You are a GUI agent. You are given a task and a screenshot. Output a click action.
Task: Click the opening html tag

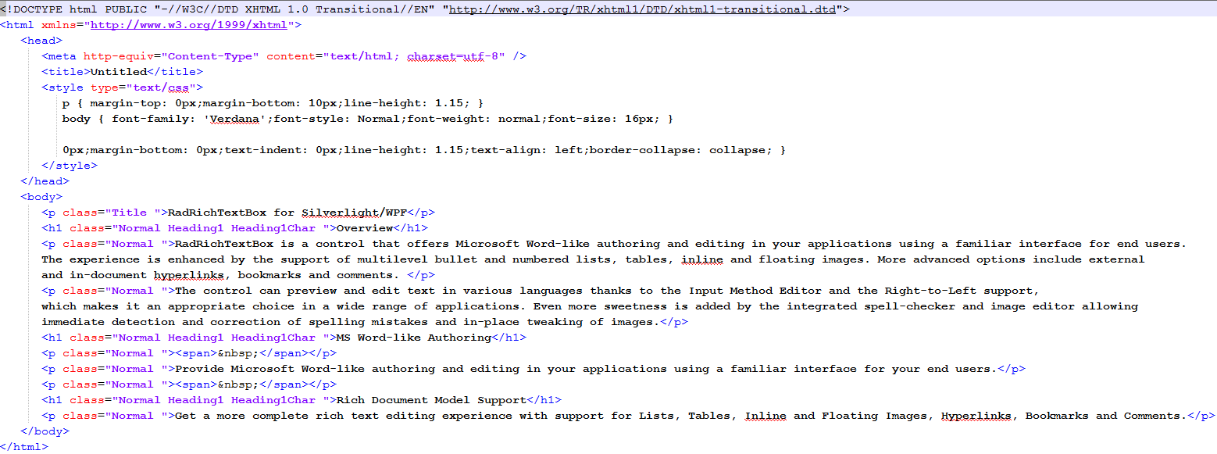[x=17, y=24]
